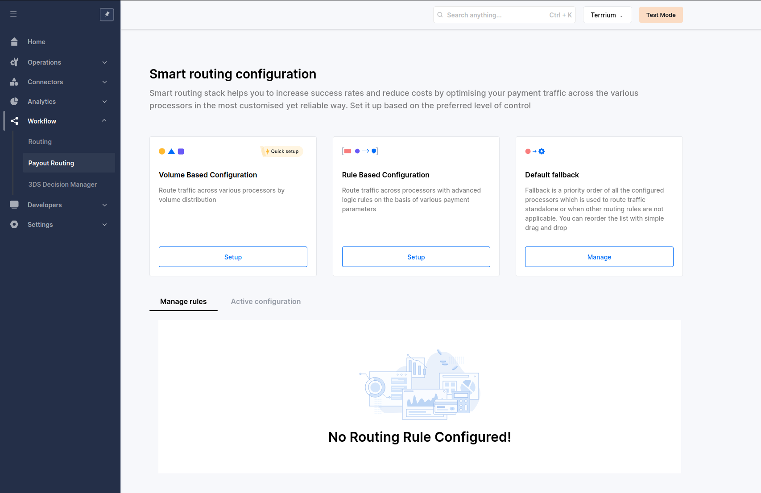Click the Settings hexagon icon
The width and height of the screenshot is (761, 493).
tap(14, 225)
